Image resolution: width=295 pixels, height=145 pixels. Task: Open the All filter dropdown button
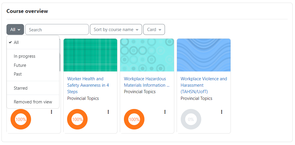tap(15, 30)
